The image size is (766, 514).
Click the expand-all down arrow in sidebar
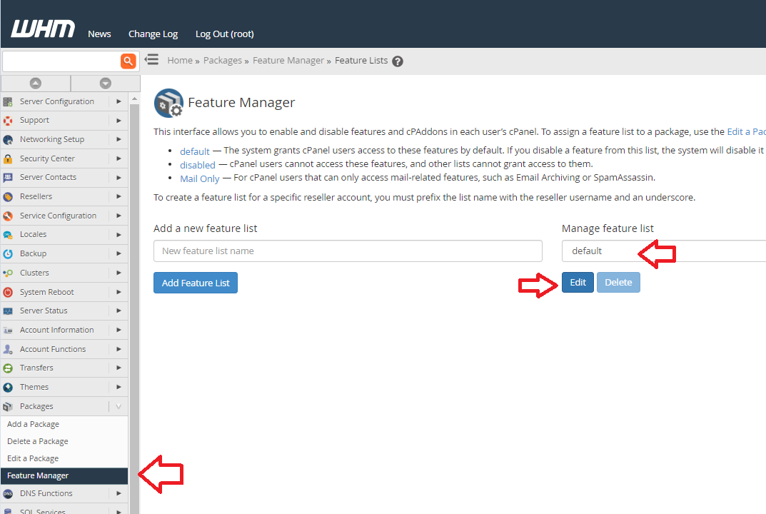[x=106, y=83]
